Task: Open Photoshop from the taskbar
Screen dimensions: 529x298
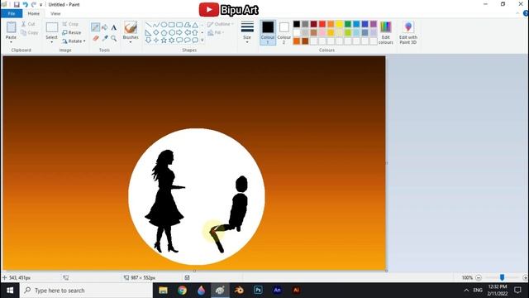Action: [258, 291]
